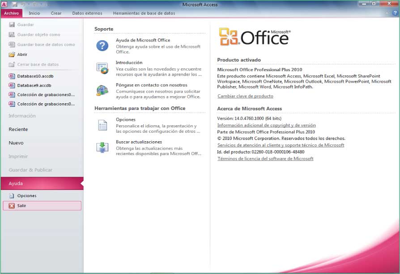Open Términos de licencia del software link
This screenshot has width=400, height=274.
click(x=265, y=159)
